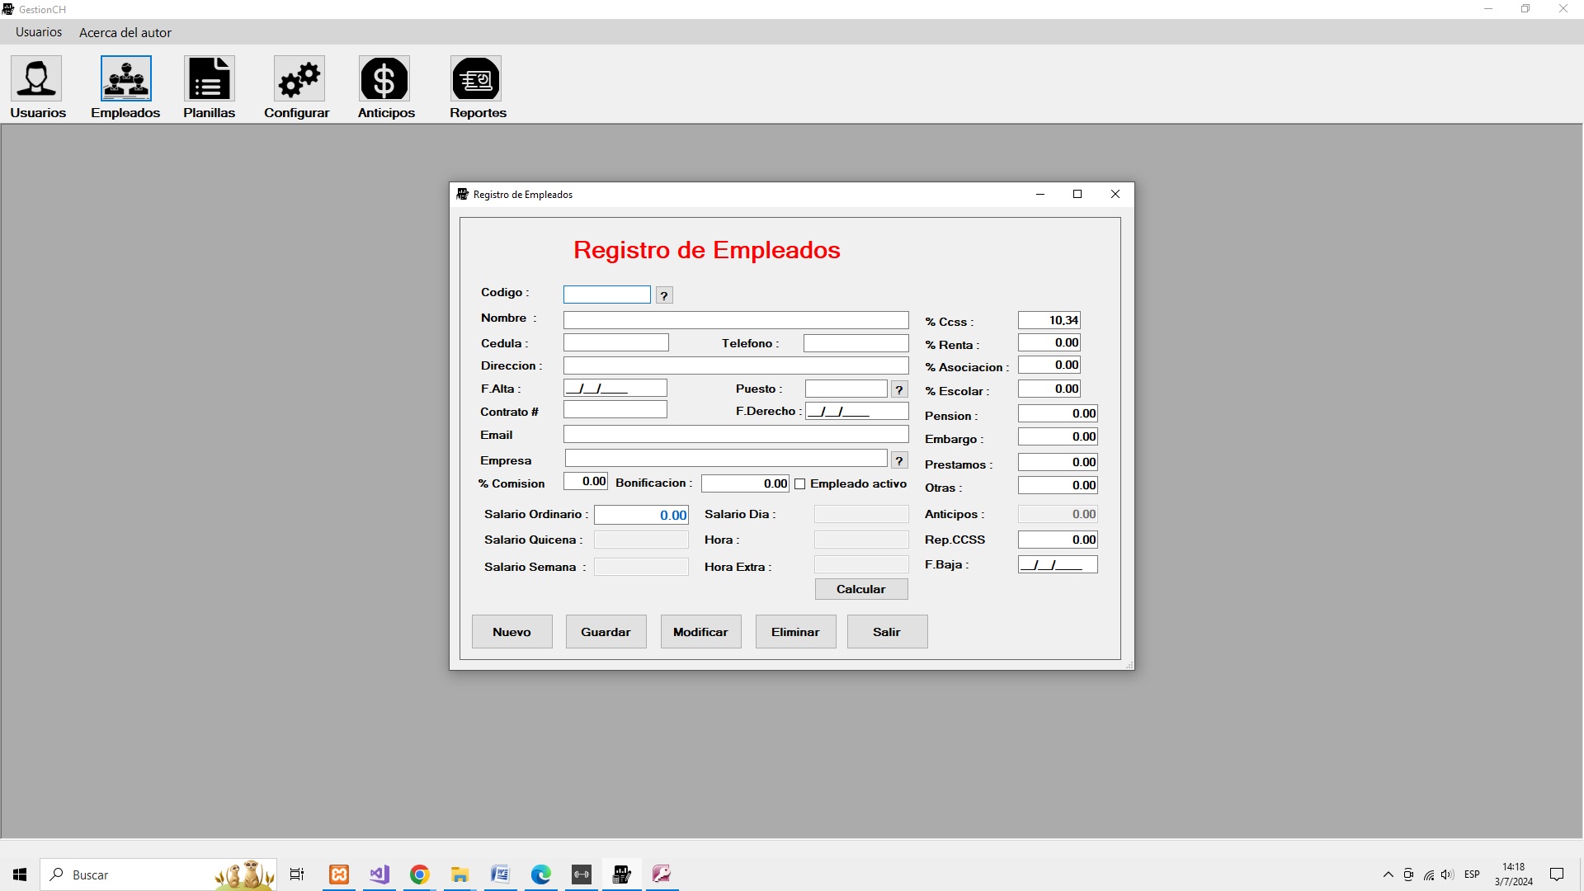Focus the Rep.CCSS field

point(1058,540)
